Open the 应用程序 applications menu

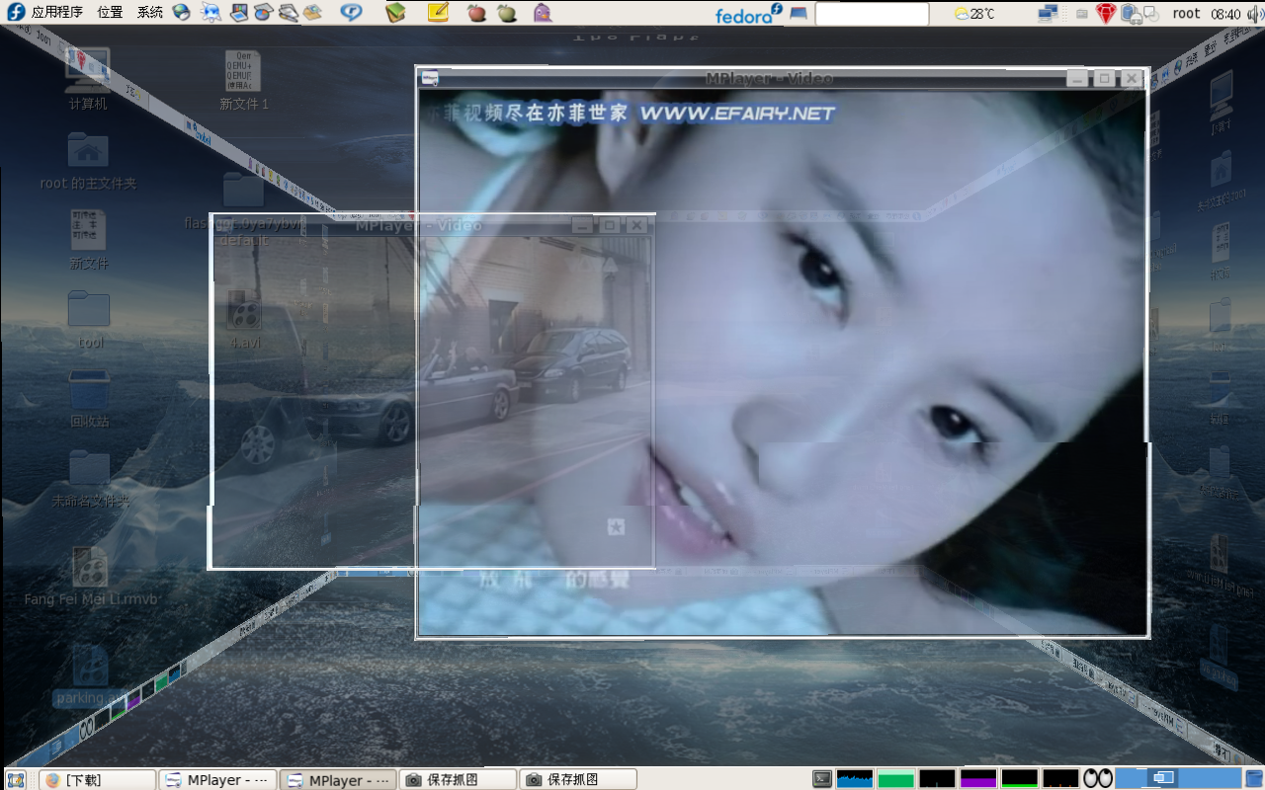pyautogui.click(x=45, y=13)
